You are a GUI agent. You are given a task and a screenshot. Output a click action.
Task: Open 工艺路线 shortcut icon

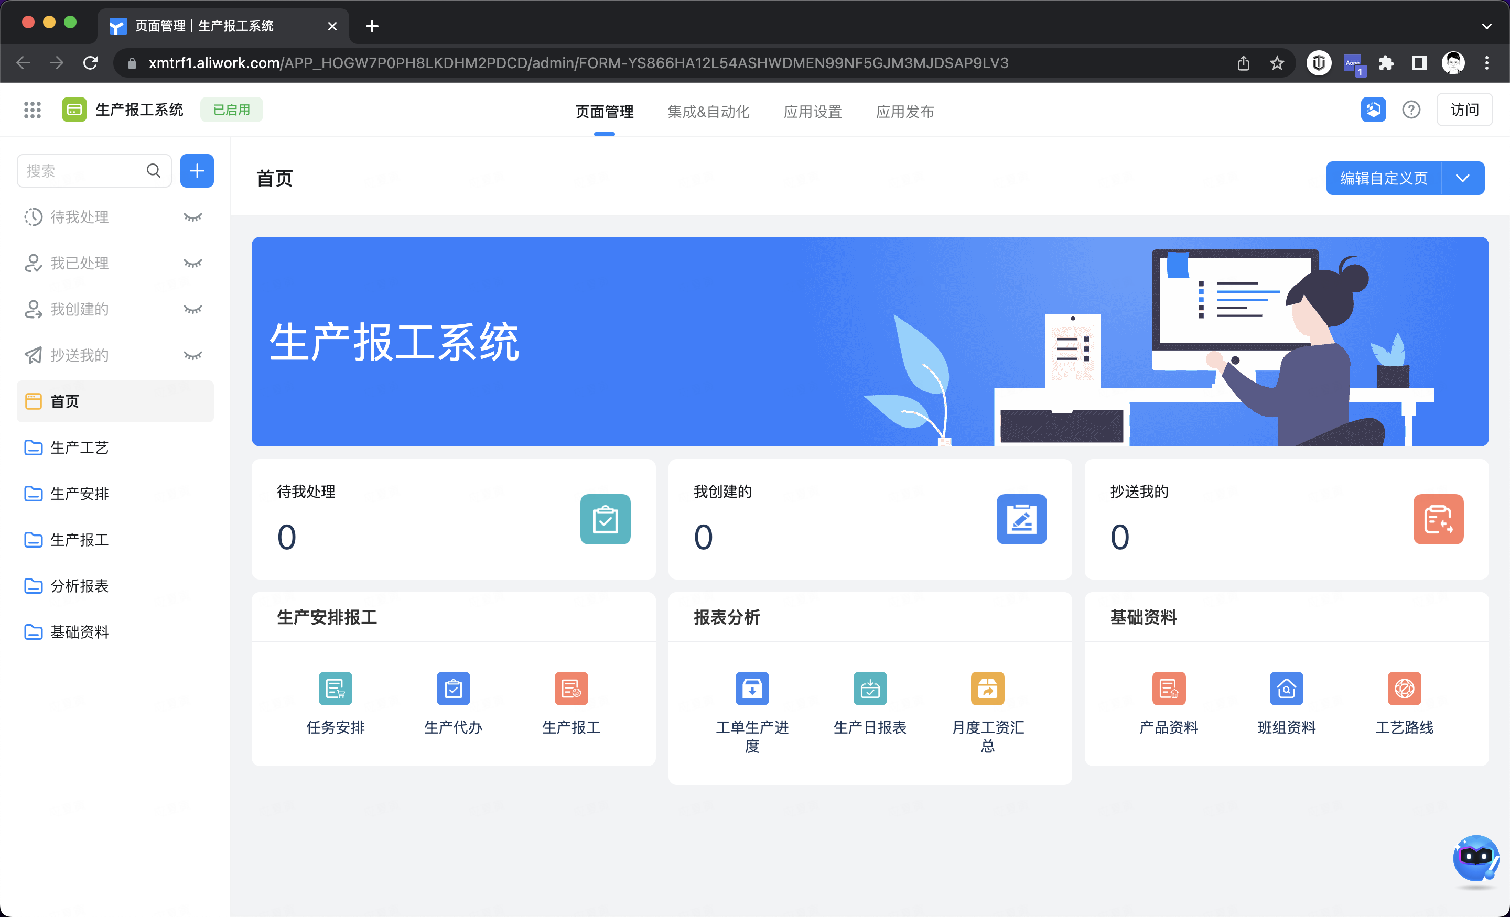tap(1405, 689)
